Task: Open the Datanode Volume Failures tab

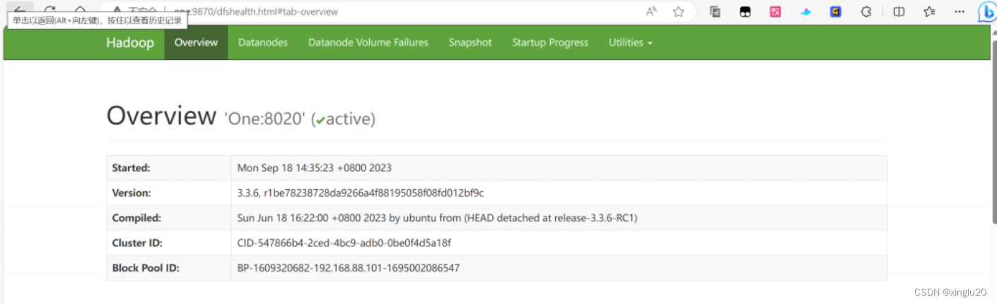Action: pyautogui.click(x=368, y=42)
